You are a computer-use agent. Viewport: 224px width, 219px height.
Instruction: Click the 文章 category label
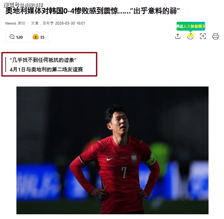tap(35, 23)
